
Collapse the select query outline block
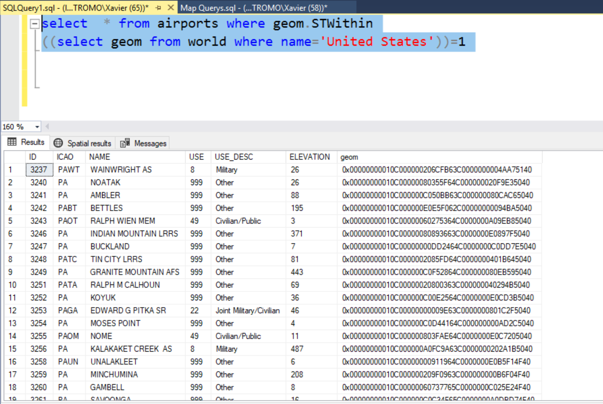coord(35,24)
